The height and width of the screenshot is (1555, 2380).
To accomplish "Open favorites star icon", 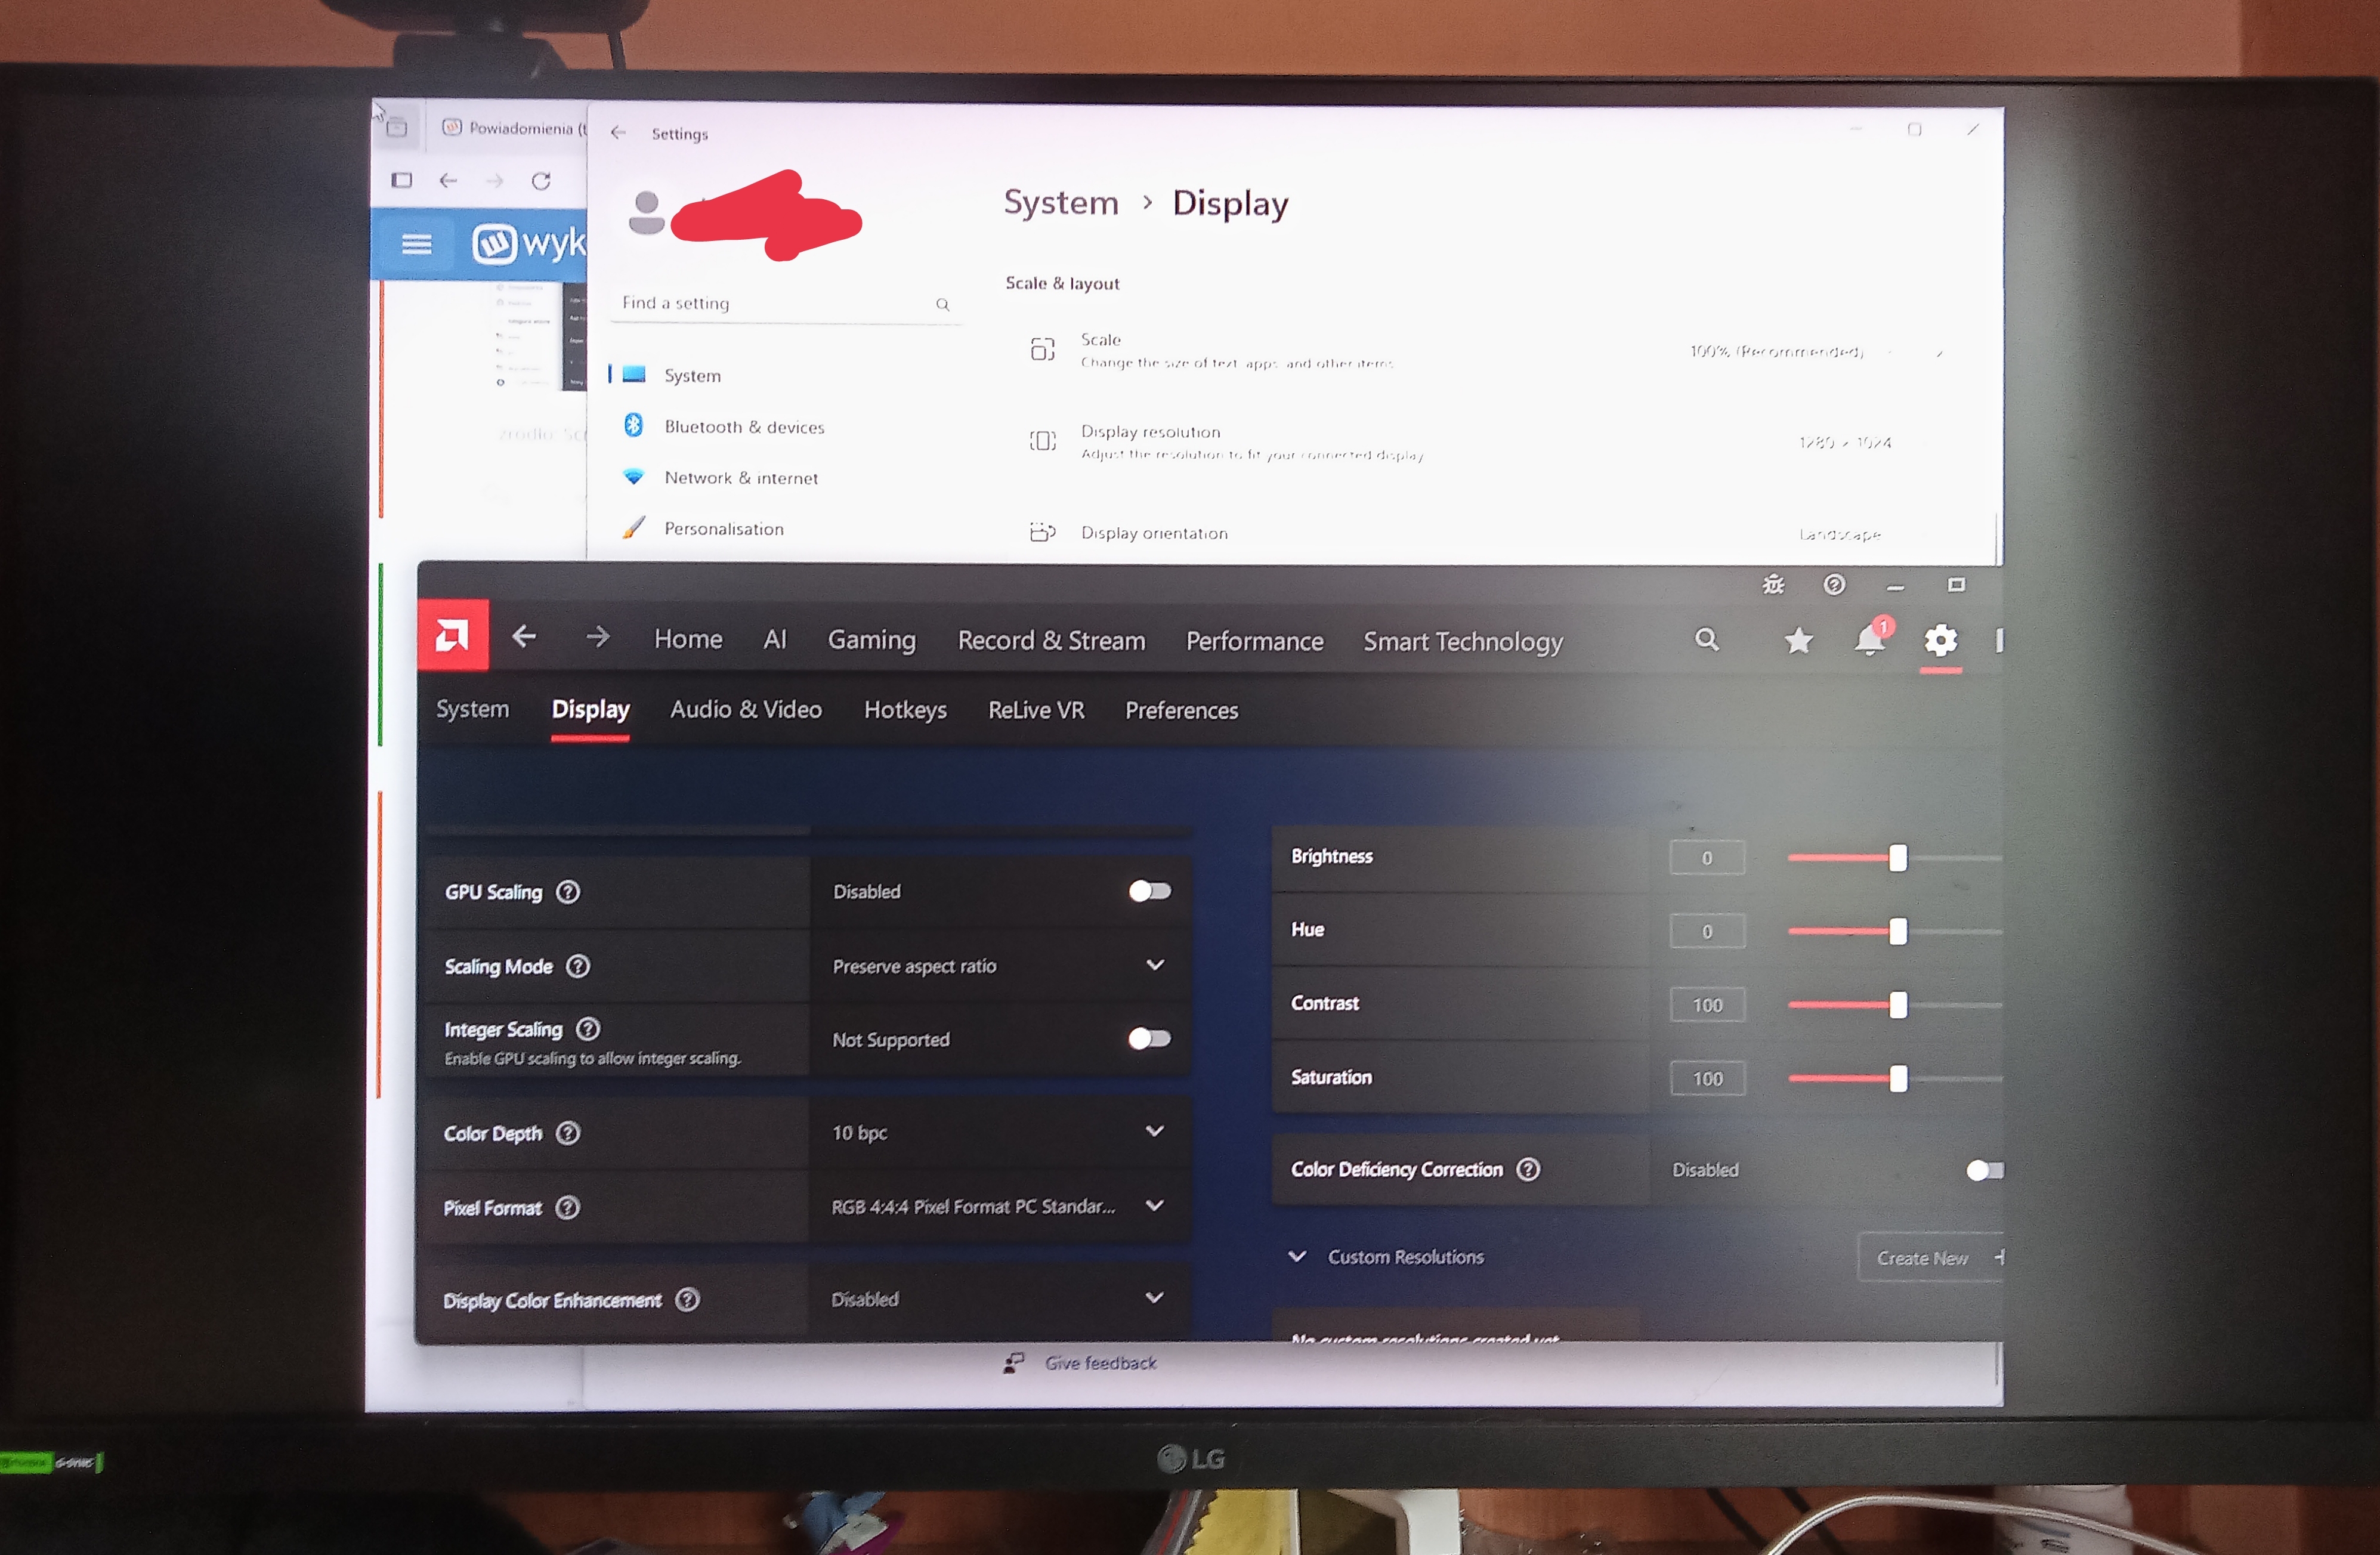I will pyautogui.click(x=1798, y=640).
